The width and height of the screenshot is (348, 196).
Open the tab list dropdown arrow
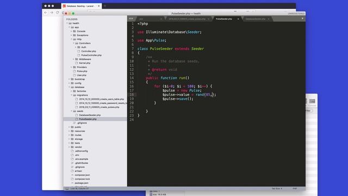click(x=302, y=19)
